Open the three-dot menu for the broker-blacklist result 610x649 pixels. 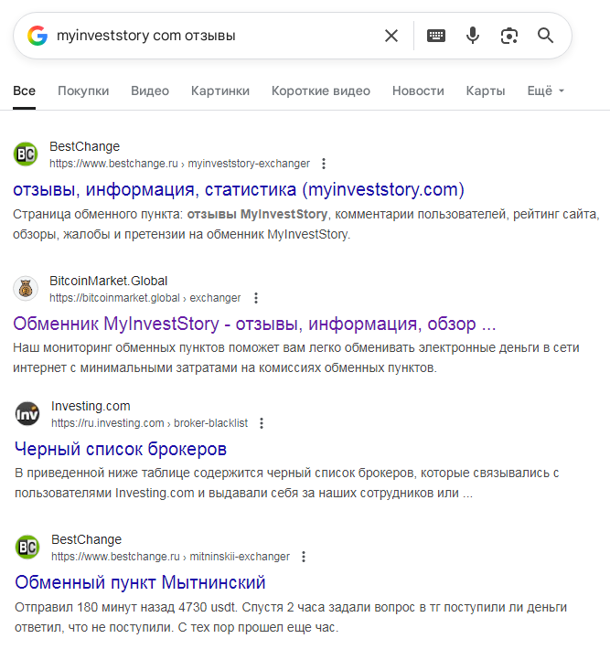point(262,423)
